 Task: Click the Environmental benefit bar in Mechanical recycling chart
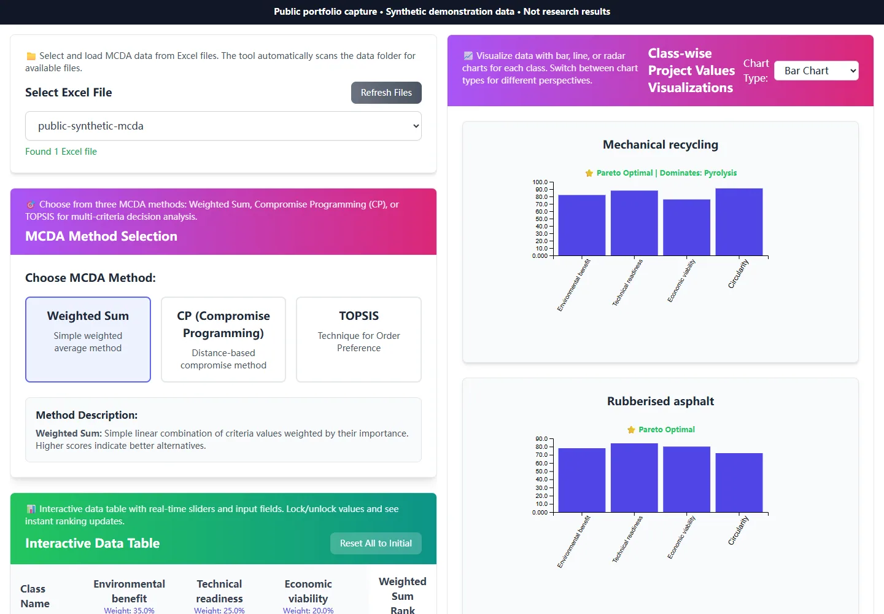(x=582, y=225)
